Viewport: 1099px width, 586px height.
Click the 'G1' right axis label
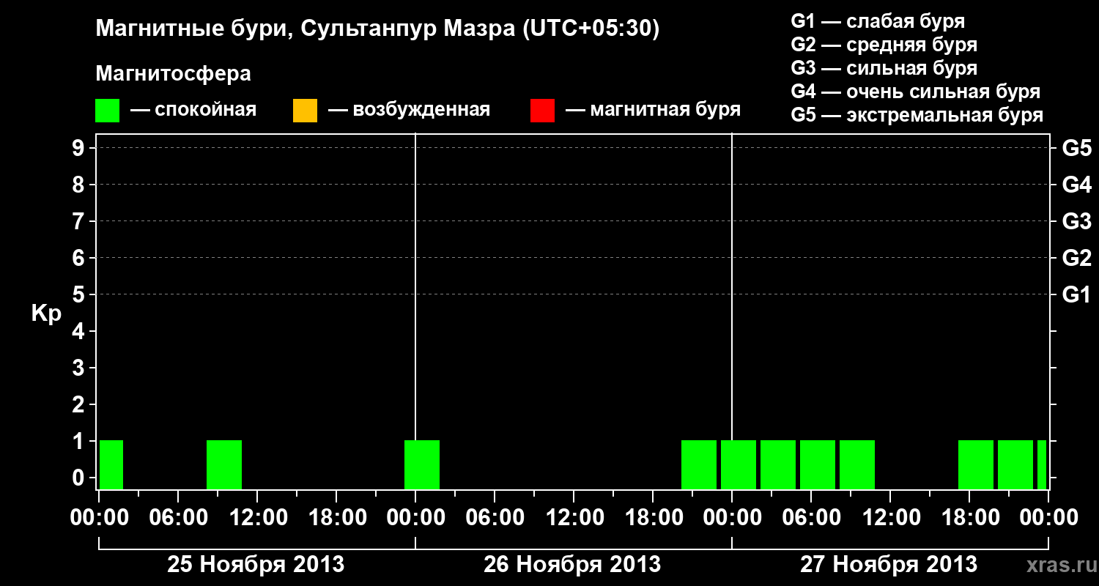(x=1076, y=294)
